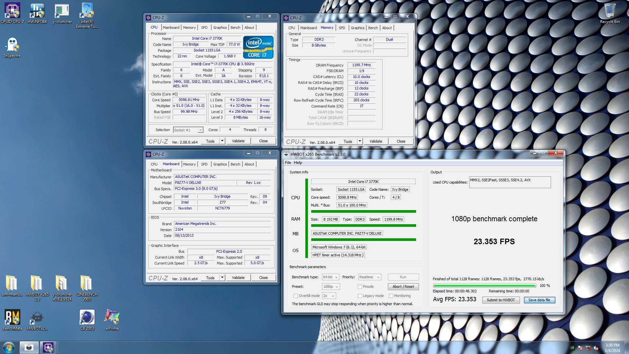Open the InSpectre ghost icon
This screenshot has height=354, width=629.
12,47
